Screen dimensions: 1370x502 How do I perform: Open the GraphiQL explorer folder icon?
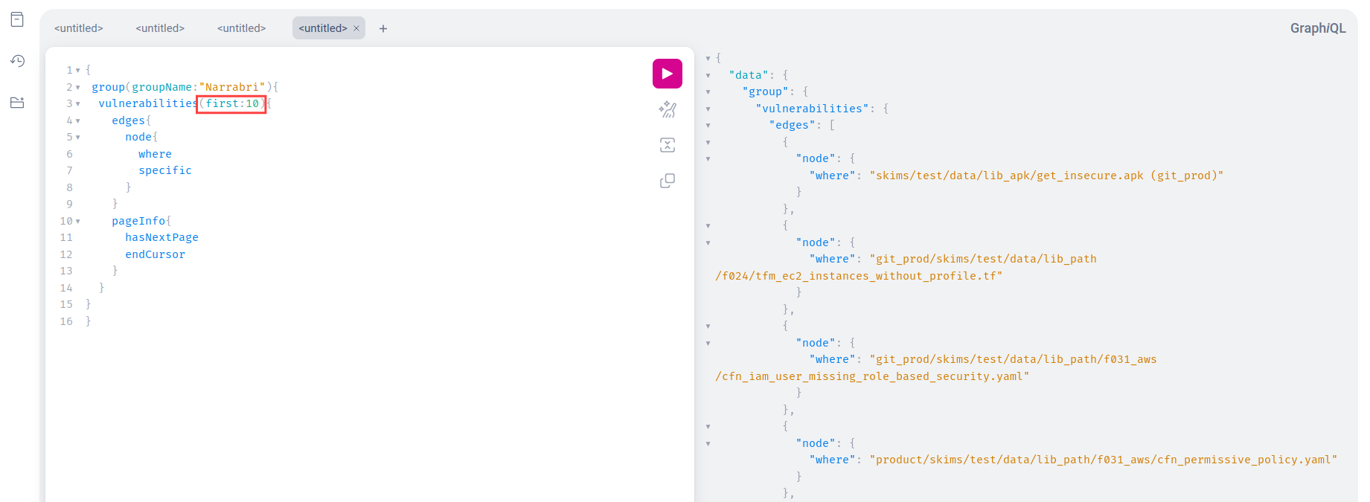[17, 103]
